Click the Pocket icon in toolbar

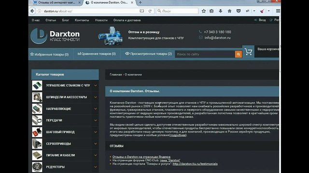click(x=239, y=11)
